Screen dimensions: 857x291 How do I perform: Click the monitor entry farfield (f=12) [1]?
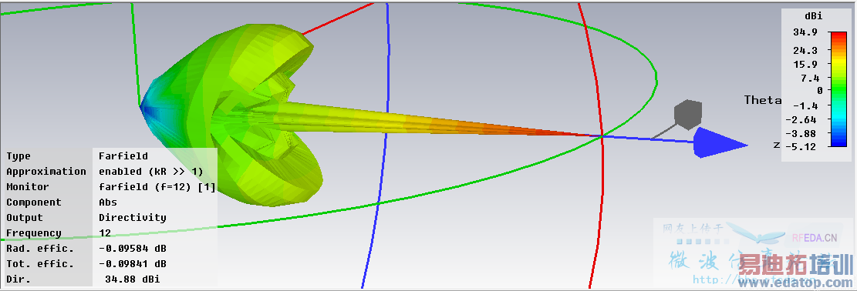click(x=157, y=187)
